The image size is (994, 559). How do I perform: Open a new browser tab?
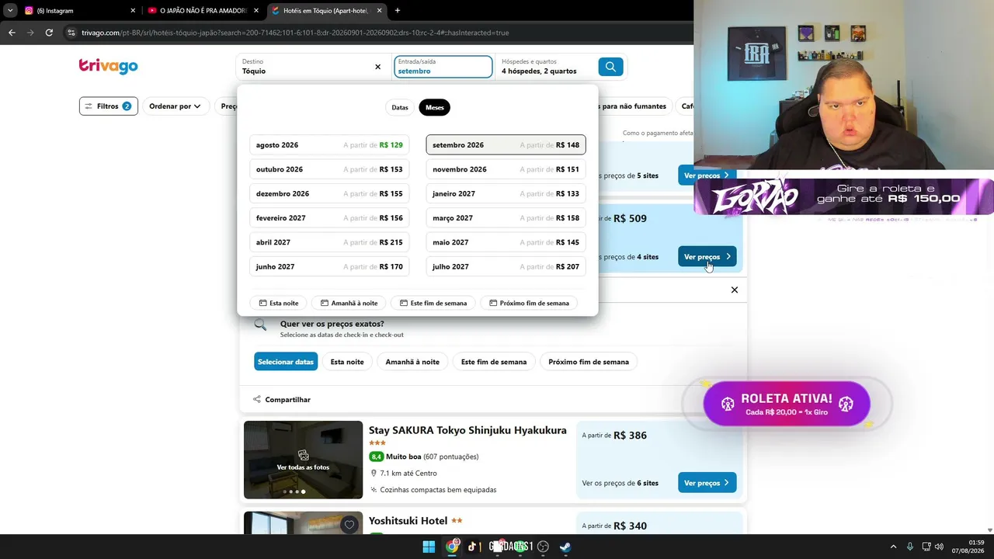[398, 11]
